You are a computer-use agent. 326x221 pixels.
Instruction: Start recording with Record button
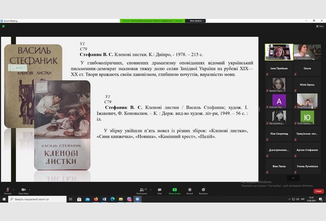pyautogui.click(x=189, y=190)
